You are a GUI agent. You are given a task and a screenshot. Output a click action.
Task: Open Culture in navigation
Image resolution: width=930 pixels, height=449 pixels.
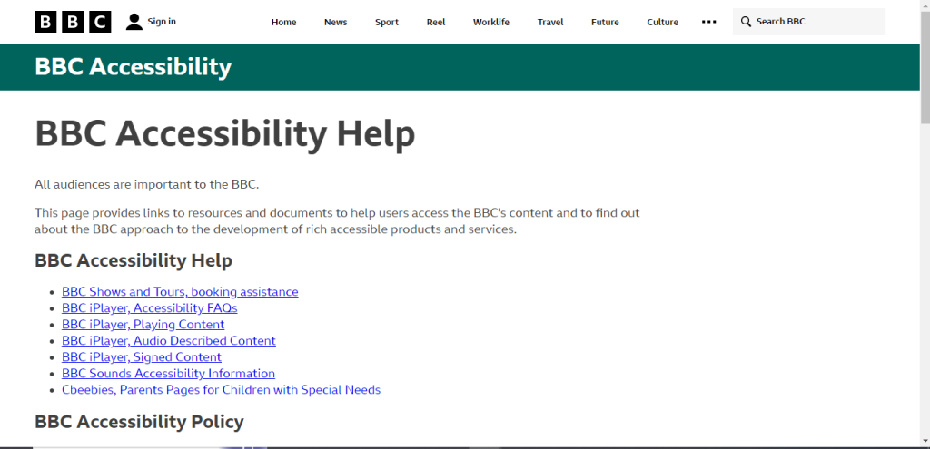(x=662, y=22)
